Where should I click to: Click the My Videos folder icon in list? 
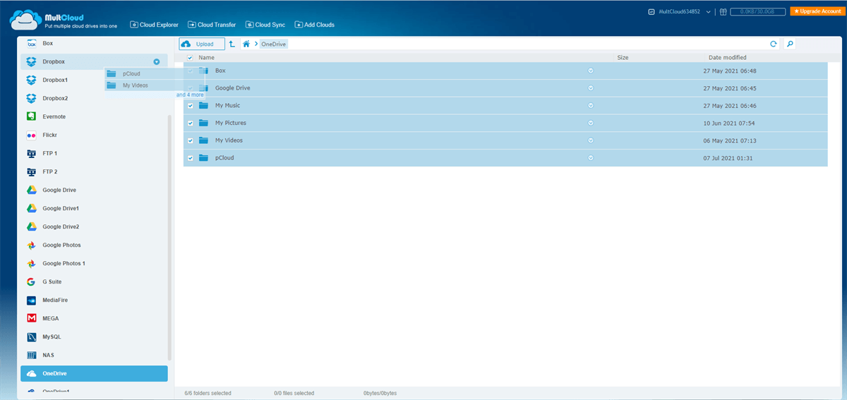(x=203, y=140)
